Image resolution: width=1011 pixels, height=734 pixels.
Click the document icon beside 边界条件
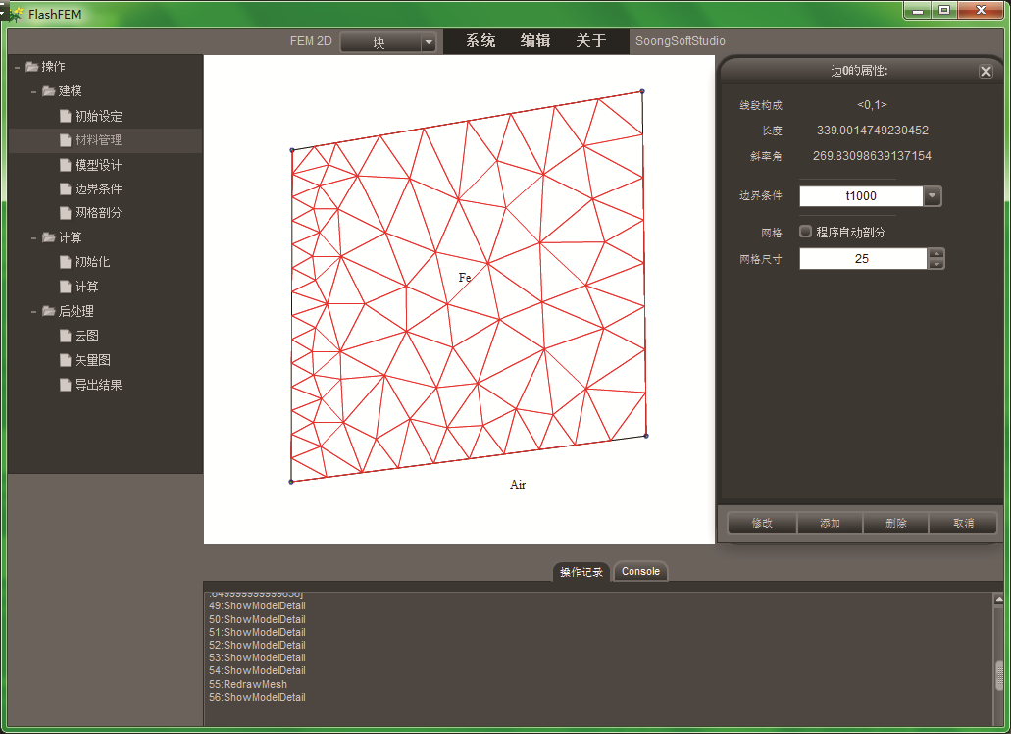[x=65, y=188]
